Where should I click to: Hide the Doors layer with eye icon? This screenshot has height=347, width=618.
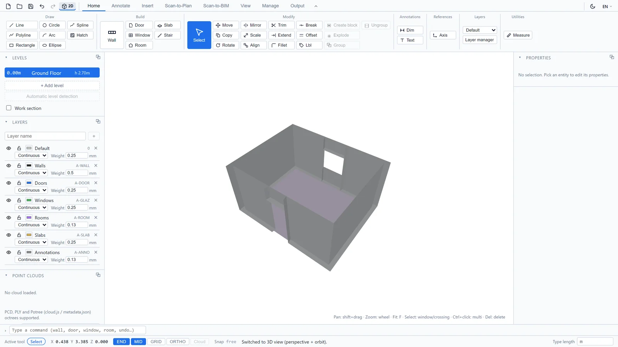click(8, 183)
